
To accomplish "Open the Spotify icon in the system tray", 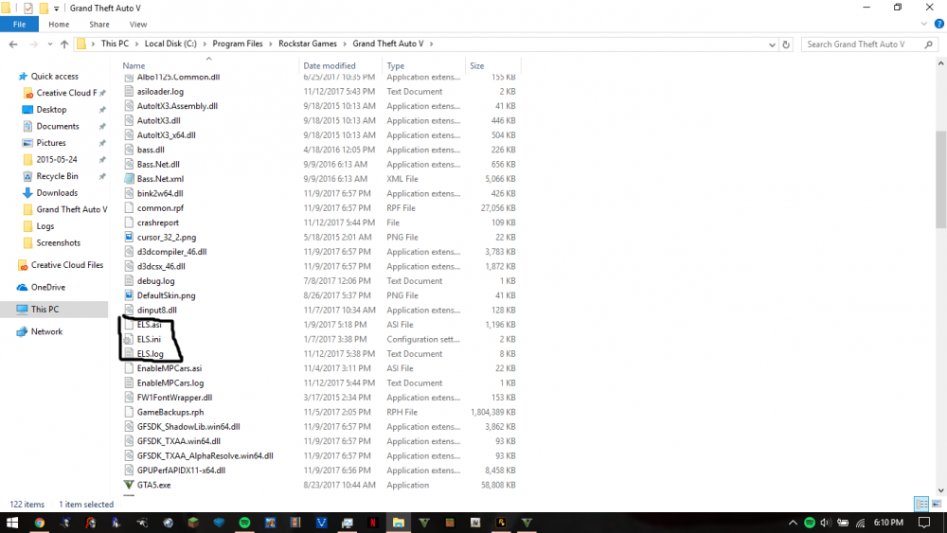I will (810, 523).
